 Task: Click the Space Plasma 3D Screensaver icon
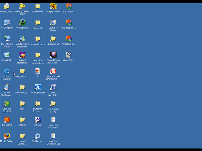click(x=53, y=55)
